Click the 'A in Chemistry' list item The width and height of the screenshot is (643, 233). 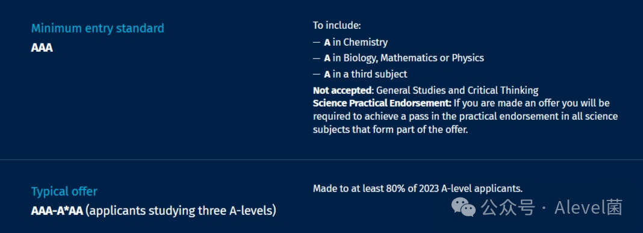pos(356,42)
